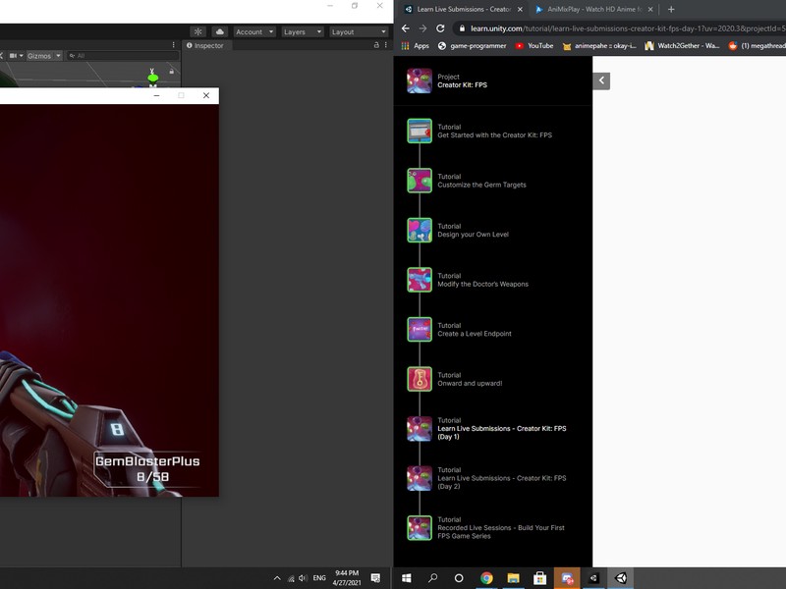Open Unity Hub from the taskbar
The width and height of the screenshot is (786, 589).
click(593, 578)
